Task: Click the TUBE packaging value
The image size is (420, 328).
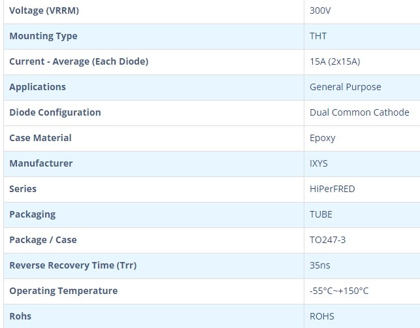Action: [x=321, y=214]
